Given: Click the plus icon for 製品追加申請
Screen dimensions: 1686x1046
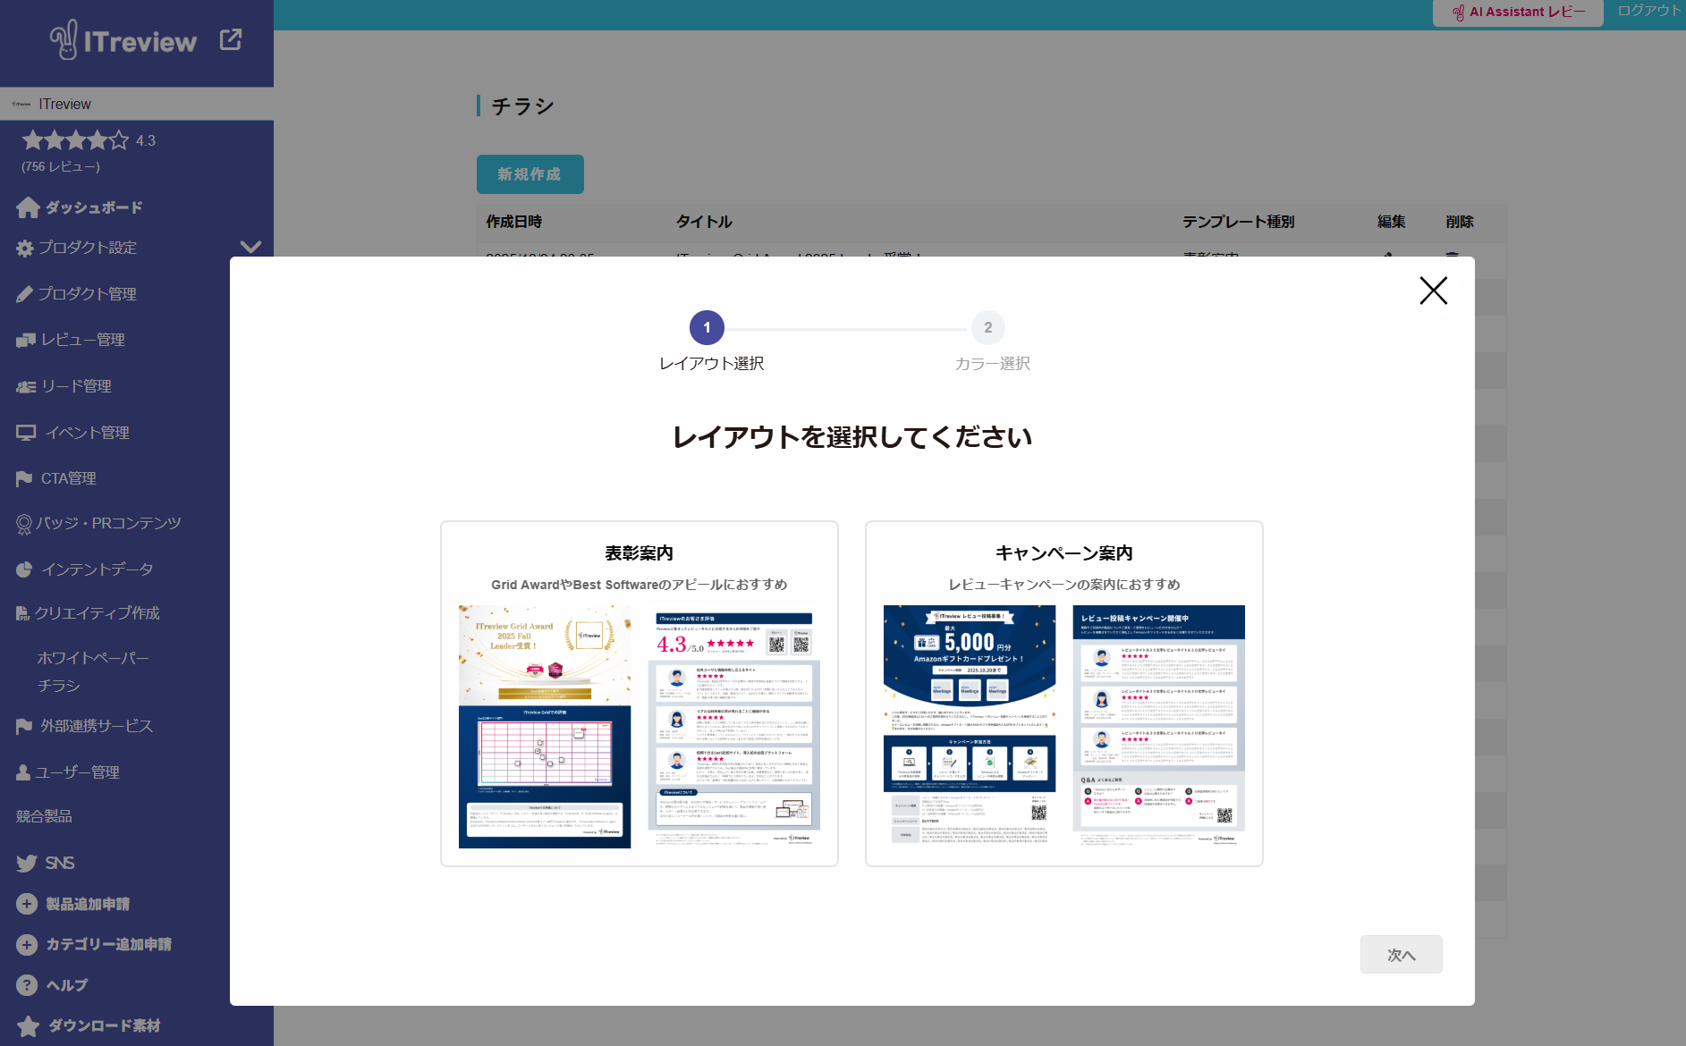Looking at the screenshot, I should coord(27,904).
